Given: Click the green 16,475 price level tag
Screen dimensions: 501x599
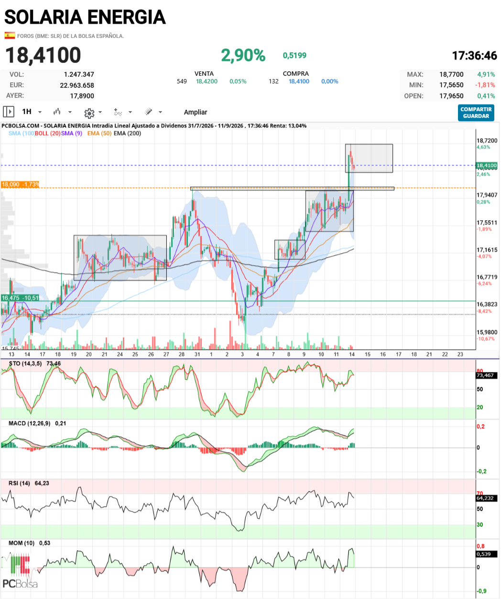Looking at the screenshot, I should 20,298.
